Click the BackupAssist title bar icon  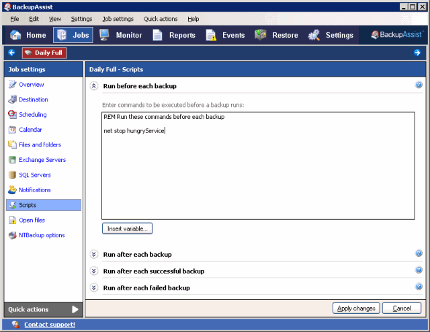(7, 7)
